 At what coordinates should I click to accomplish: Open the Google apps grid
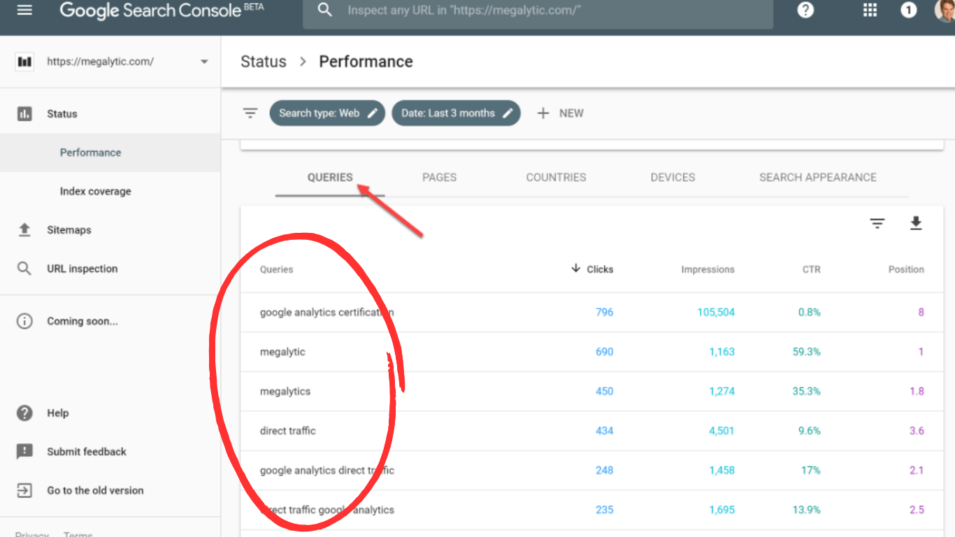point(870,10)
